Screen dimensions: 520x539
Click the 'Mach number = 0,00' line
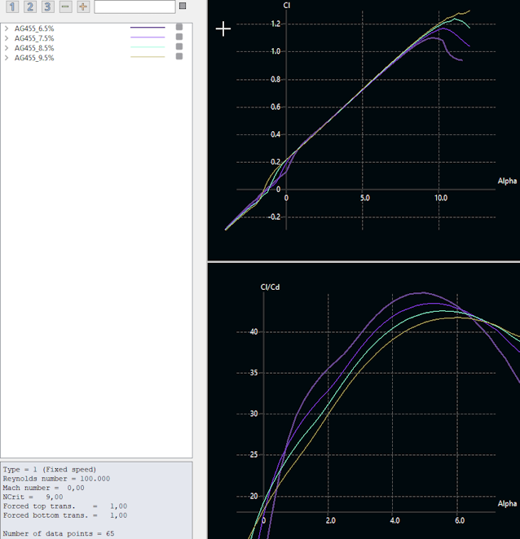click(x=44, y=488)
